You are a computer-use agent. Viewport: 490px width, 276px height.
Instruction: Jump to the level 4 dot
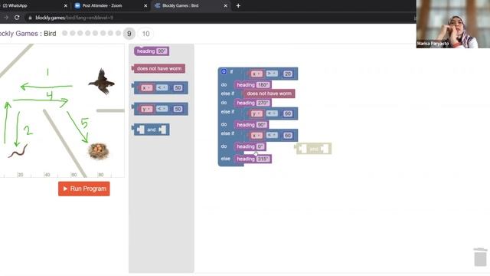point(88,33)
